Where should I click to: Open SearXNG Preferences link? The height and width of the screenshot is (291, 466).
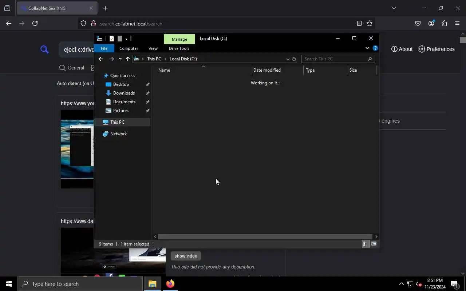[437, 49]
